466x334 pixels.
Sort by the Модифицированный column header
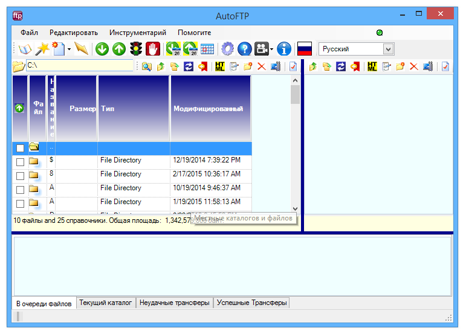tap(211, 108)
